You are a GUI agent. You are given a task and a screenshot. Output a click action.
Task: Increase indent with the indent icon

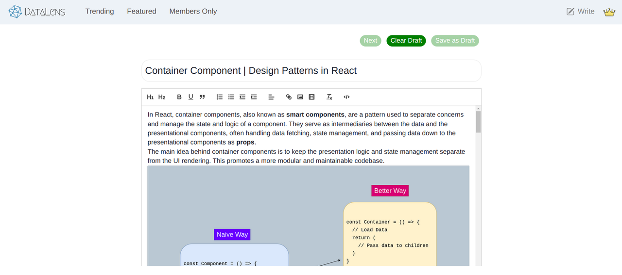coord(254,97)
